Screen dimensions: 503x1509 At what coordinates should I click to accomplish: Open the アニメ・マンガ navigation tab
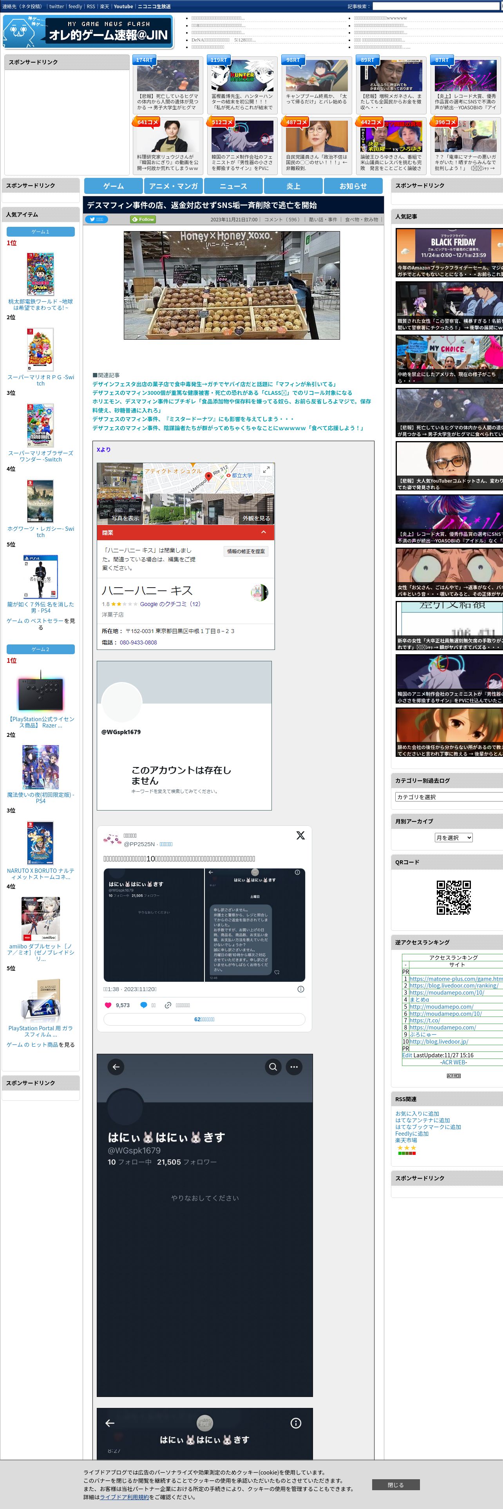click(x=173, y=186)
